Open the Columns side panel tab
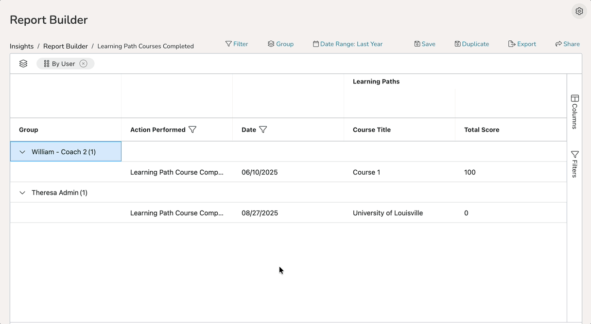 (574, 112)
